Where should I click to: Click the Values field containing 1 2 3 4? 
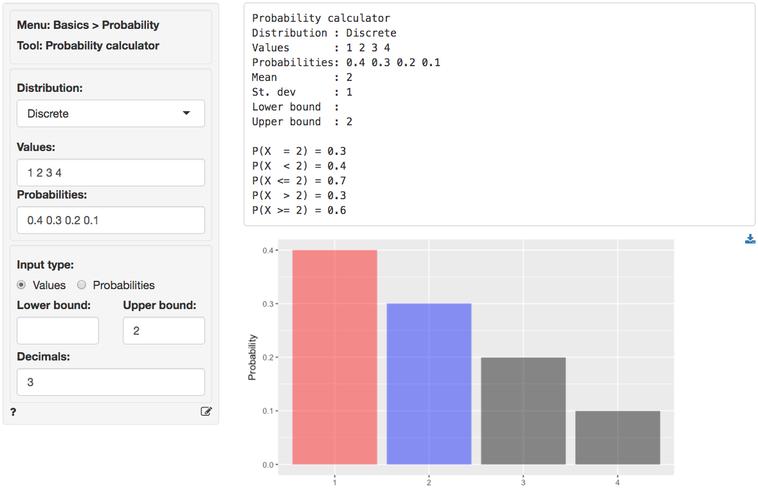tap(111, 173)
